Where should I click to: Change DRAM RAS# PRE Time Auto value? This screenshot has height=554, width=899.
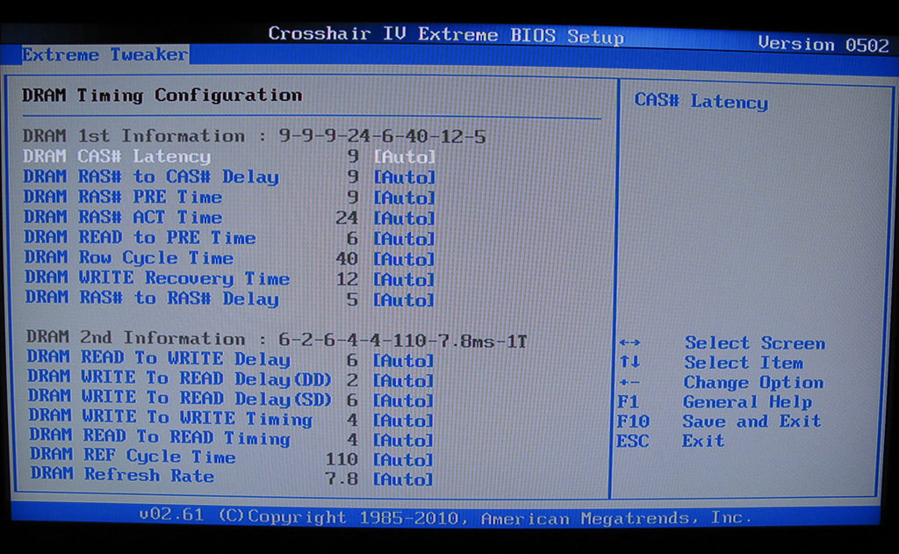point(404,198)
